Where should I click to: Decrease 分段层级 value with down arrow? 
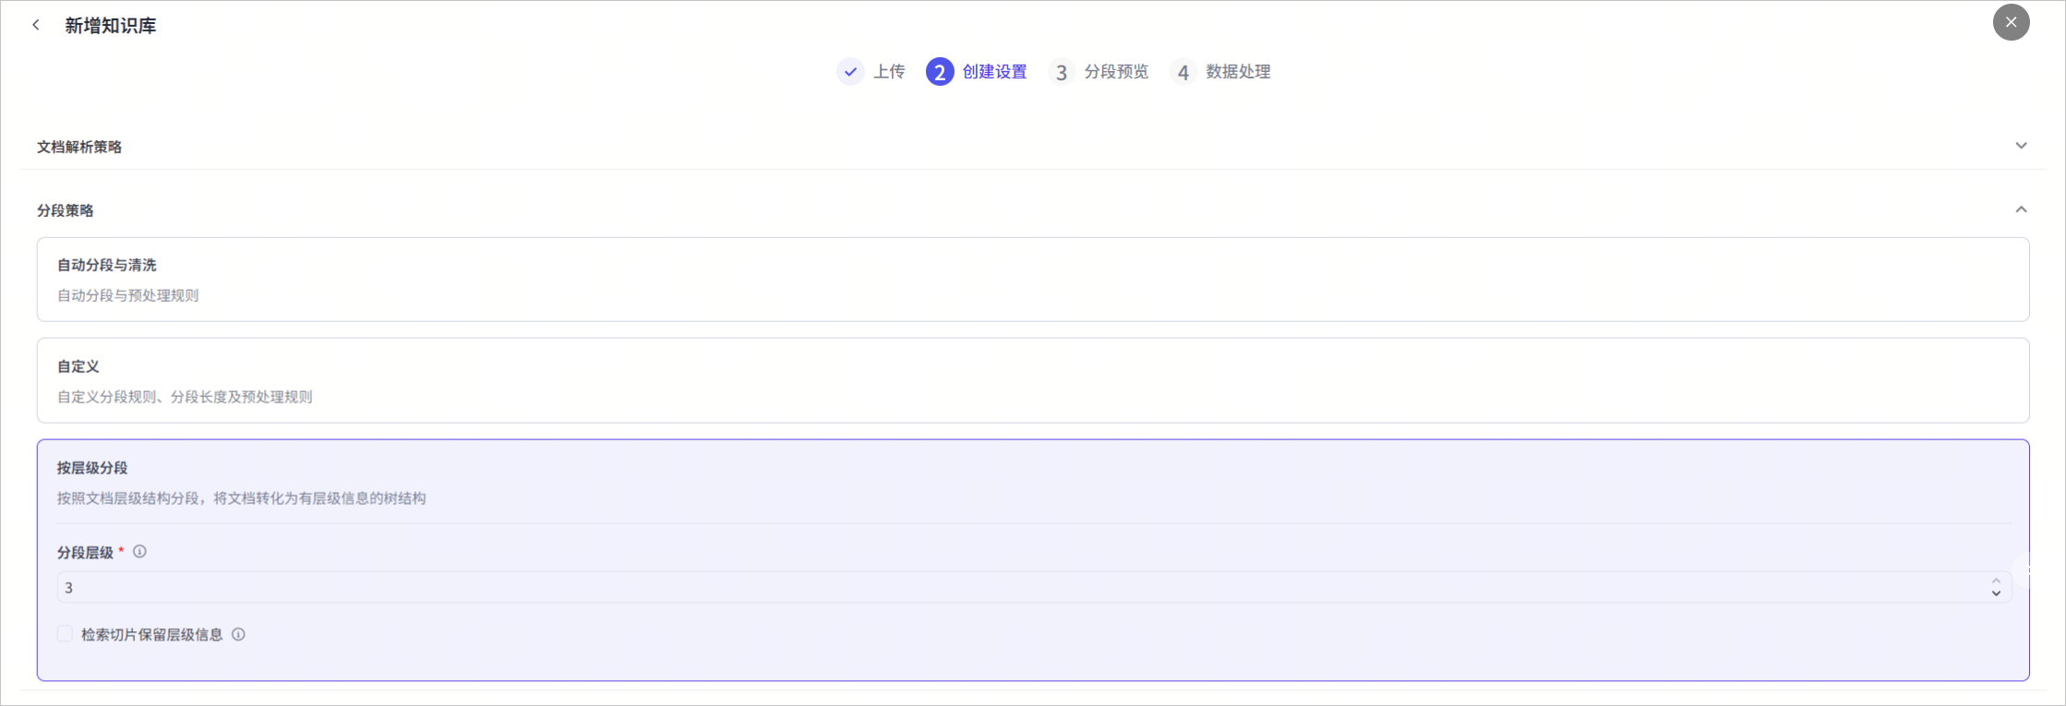1996,593
